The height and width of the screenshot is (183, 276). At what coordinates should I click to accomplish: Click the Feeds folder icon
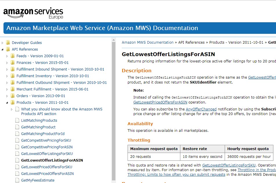tap(12, 56)
